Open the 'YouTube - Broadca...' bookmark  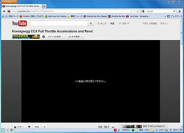138,16
